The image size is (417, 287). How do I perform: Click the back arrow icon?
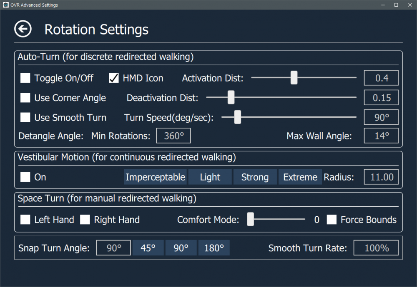coord(23,29)
